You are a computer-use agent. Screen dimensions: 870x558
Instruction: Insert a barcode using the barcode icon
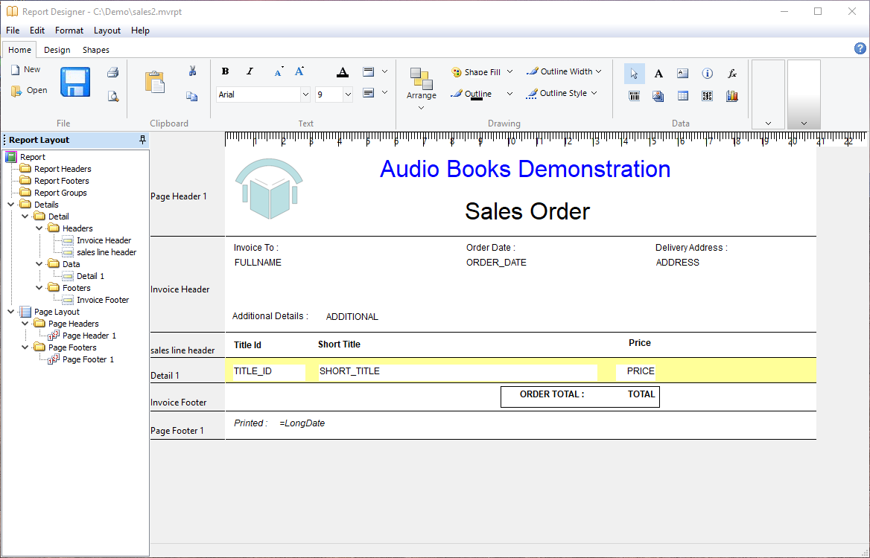[634, 96]
